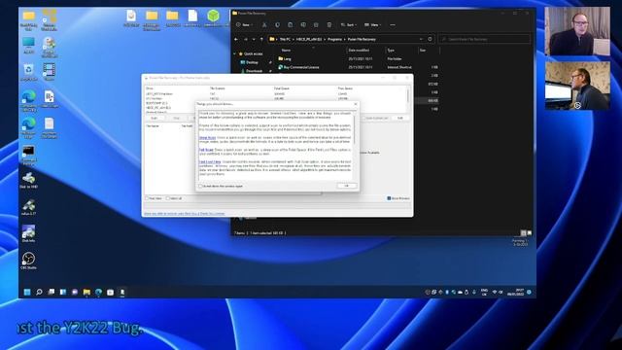Viewport: 622px width, 350px height.
Task: Click the Paste icon in File Explorer toolbar
Action: click(x=291, y=24)
